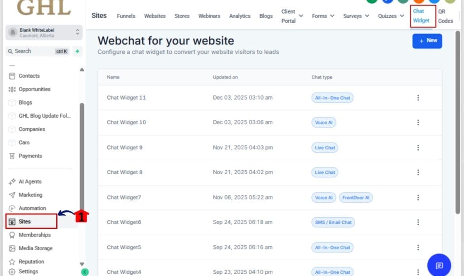Open options menu for Chat Widget 10
This screenshot has width=464, height=276.
[418, 122]
